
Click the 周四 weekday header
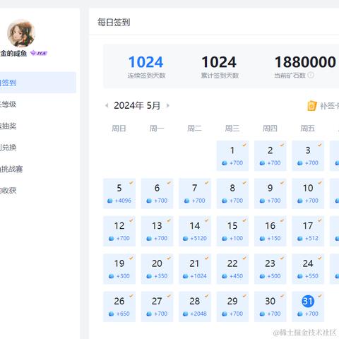click(x=270, y=129)
